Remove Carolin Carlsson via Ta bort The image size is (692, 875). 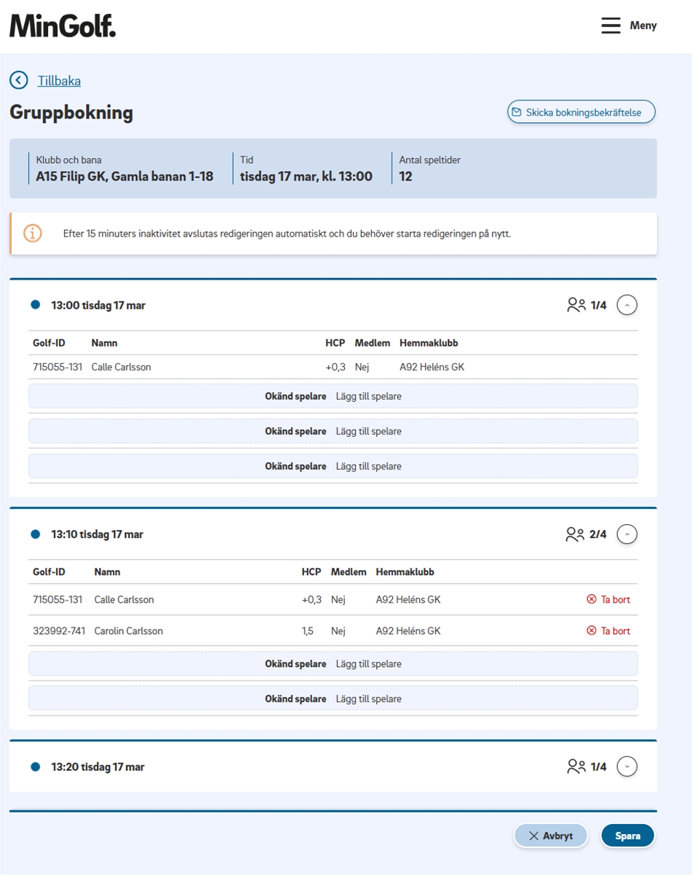608,631
